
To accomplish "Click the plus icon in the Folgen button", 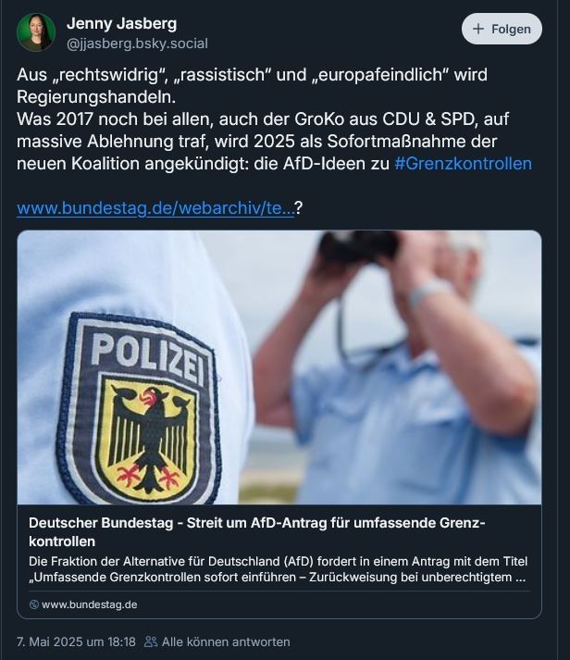I will click(478, 29).
